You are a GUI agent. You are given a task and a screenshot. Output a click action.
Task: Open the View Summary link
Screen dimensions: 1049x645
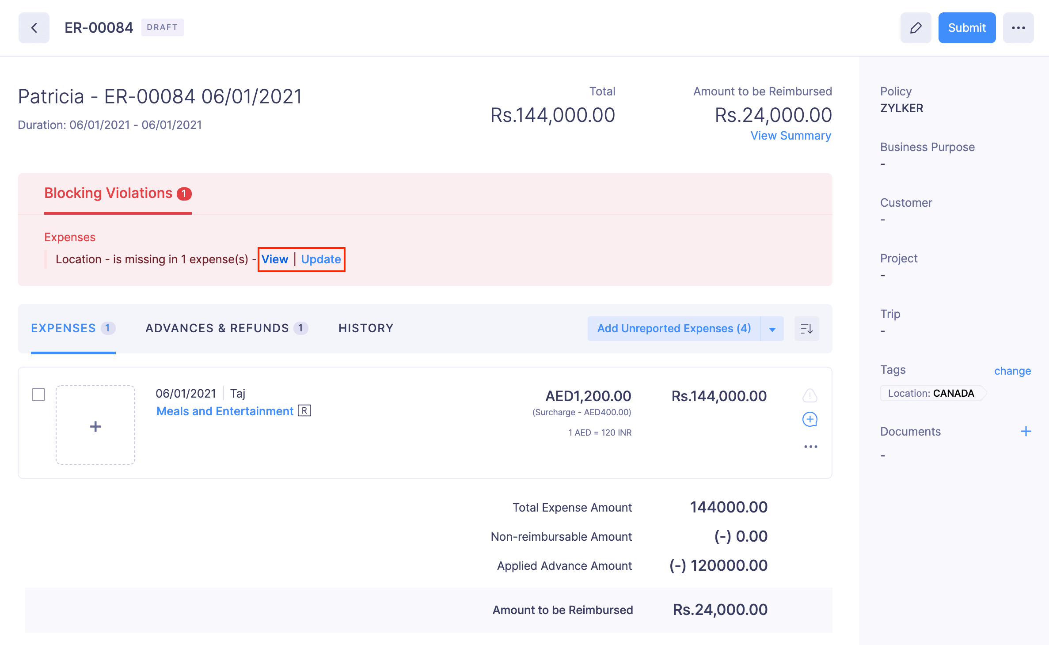(x=791, y=136)
